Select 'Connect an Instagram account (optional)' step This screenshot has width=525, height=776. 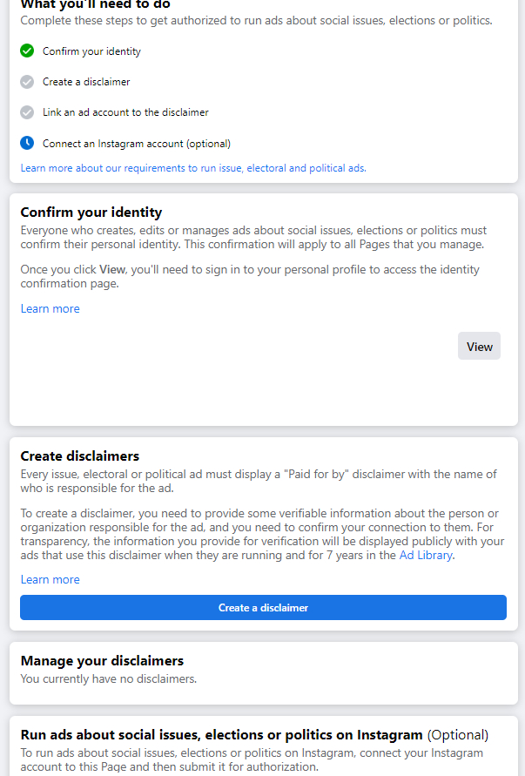137,144
